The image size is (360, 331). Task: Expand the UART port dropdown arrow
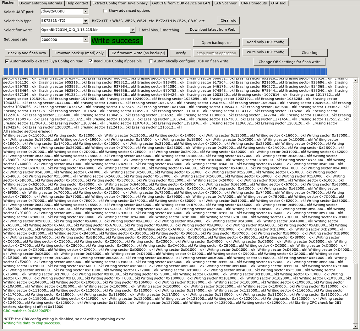click(86, 11)
